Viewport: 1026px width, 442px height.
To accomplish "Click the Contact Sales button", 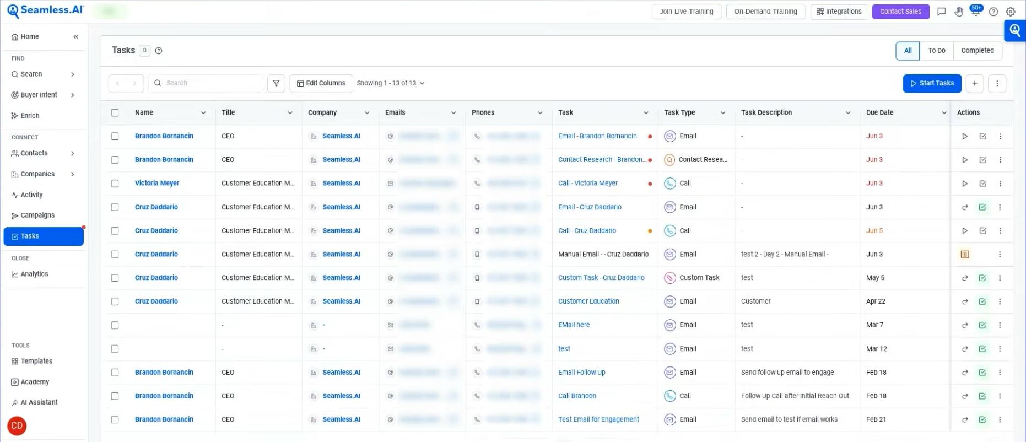I will click(900, 12).
